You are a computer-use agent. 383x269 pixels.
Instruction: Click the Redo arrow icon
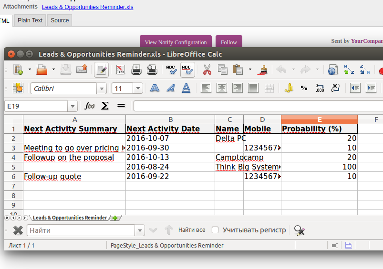tap(305, 70)
